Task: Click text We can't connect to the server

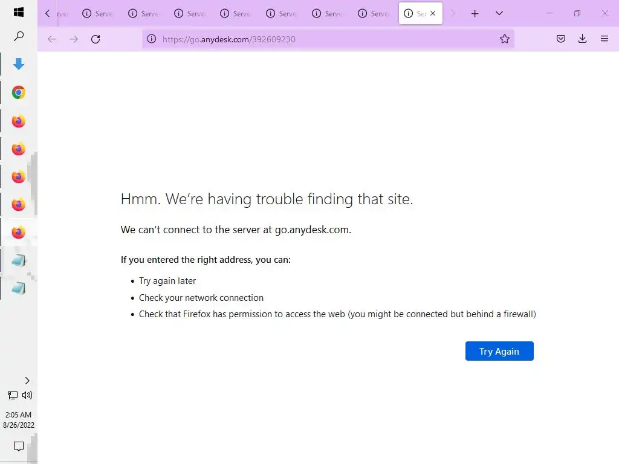Action: pyautogui.click(x=236, y=230)
